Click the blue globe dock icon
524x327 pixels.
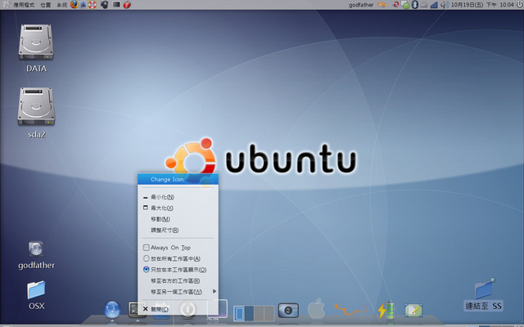coord(112,309)
